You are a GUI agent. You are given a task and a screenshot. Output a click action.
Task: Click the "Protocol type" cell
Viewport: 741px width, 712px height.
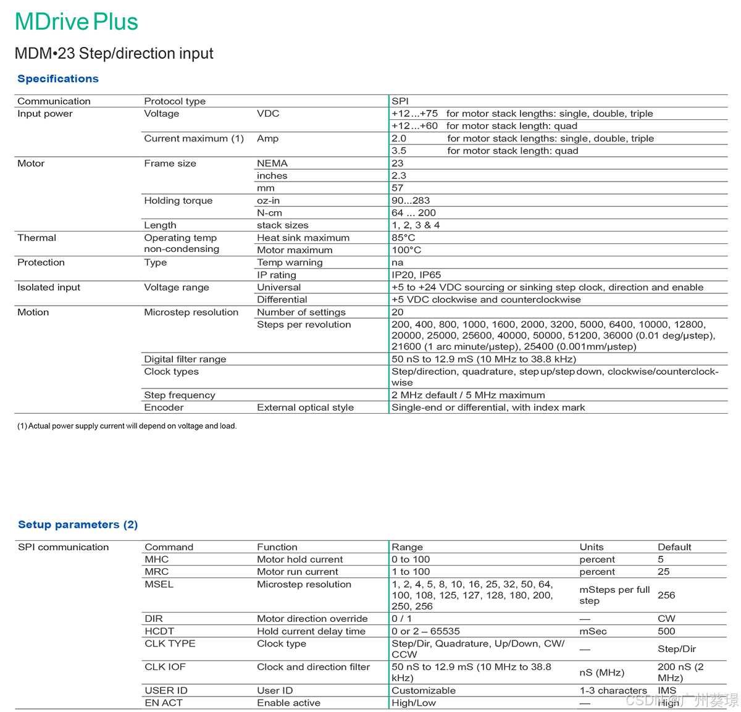[x=175, y=101]
